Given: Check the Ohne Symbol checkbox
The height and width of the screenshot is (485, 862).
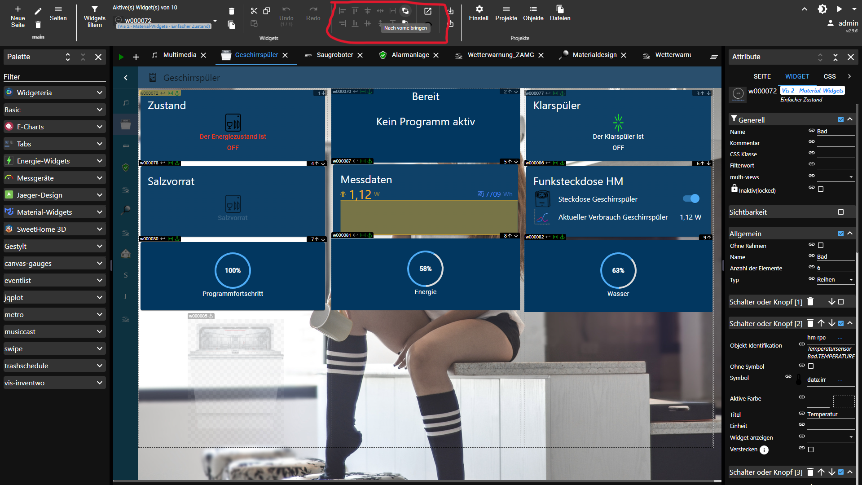Looking at the screenshot, I should click(x=811, y=366).
